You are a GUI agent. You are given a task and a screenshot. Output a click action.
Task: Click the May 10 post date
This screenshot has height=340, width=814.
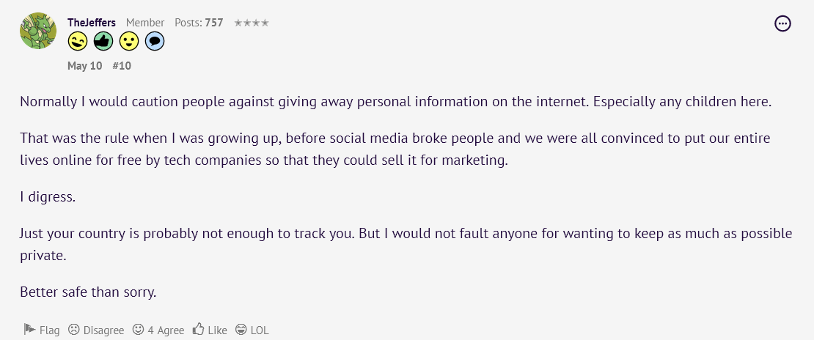point(84,67)
